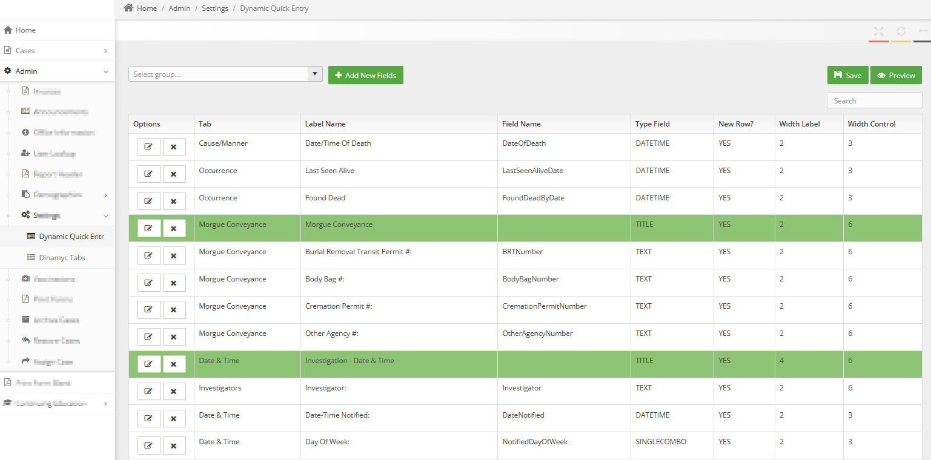Click the delete icon on the Last Seen Alive row
Viewport: 931px width, 460px height.
click(x=174, y=174)
